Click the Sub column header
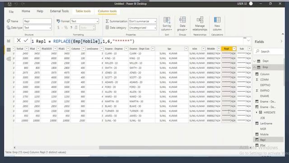This screenshot has height=163, width=289. 242,48
